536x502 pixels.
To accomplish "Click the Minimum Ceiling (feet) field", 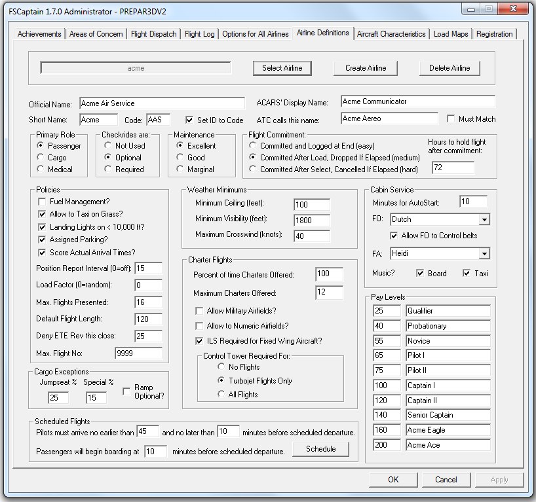I will coord(312,205).
